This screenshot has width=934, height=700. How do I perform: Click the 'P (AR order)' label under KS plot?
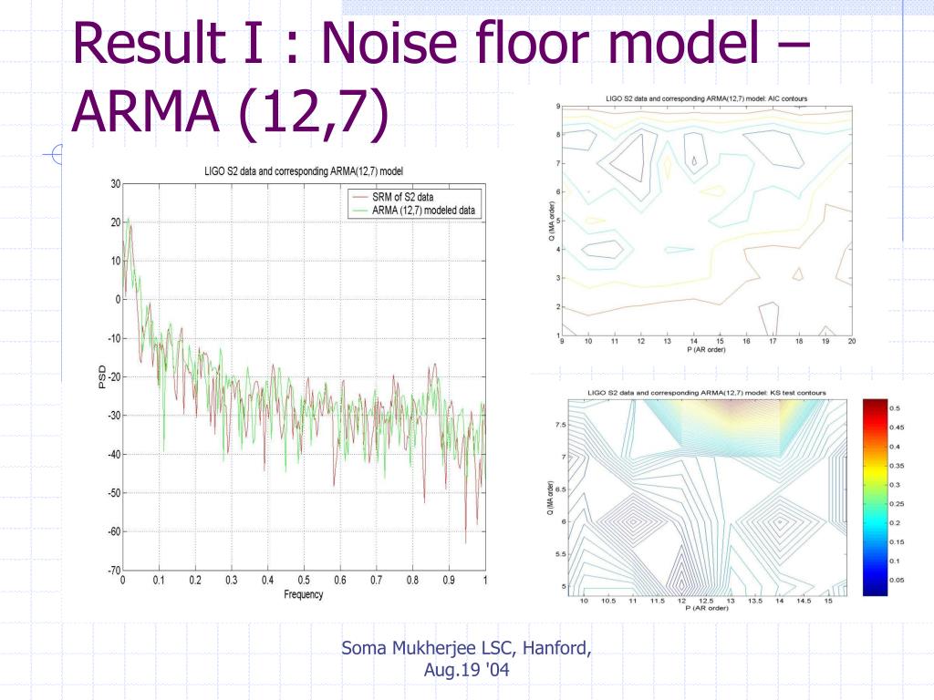(x=707, y=608)
